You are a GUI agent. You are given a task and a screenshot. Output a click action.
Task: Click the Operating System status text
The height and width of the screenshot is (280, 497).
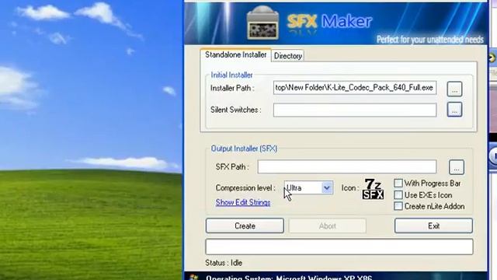pyautogui.click(x=288, y=278)
